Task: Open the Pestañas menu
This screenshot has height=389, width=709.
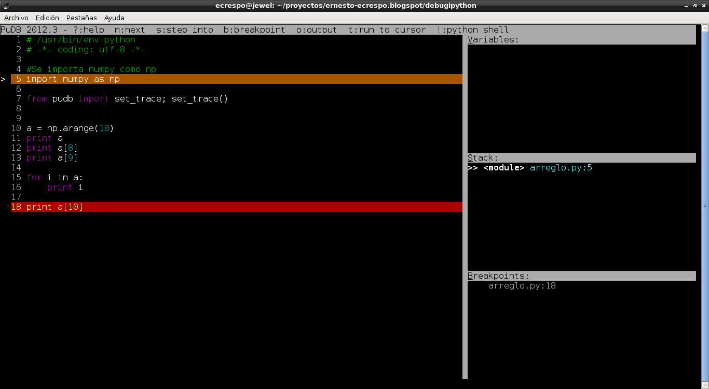Action: [x=81, y=18]
